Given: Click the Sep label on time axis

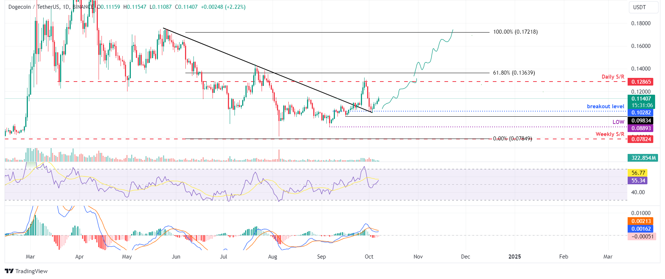Looking at the screenshot, I should coord(322,257).
